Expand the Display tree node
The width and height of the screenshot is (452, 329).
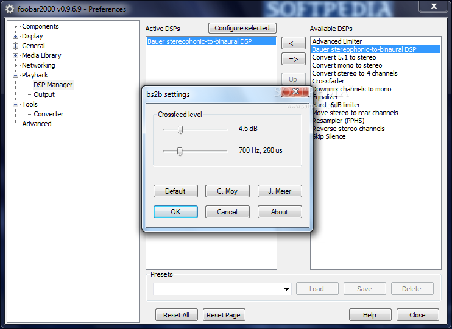coord(16,37)
